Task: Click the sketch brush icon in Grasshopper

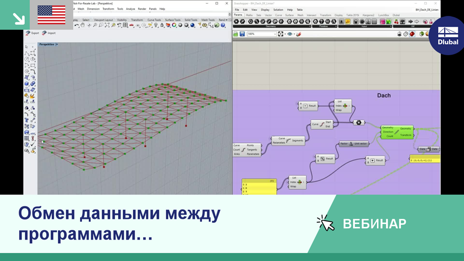Action: (x=299, y=34)
